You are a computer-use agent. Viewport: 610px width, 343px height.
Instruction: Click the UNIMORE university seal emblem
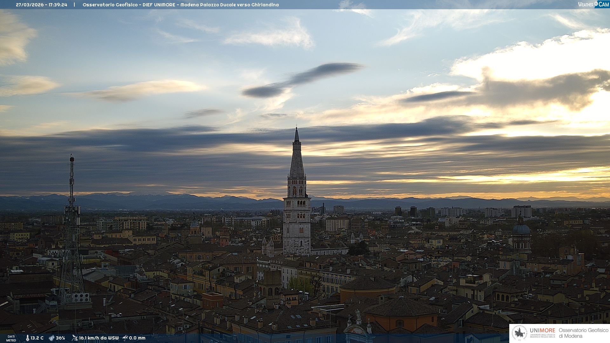coord(520,333)
